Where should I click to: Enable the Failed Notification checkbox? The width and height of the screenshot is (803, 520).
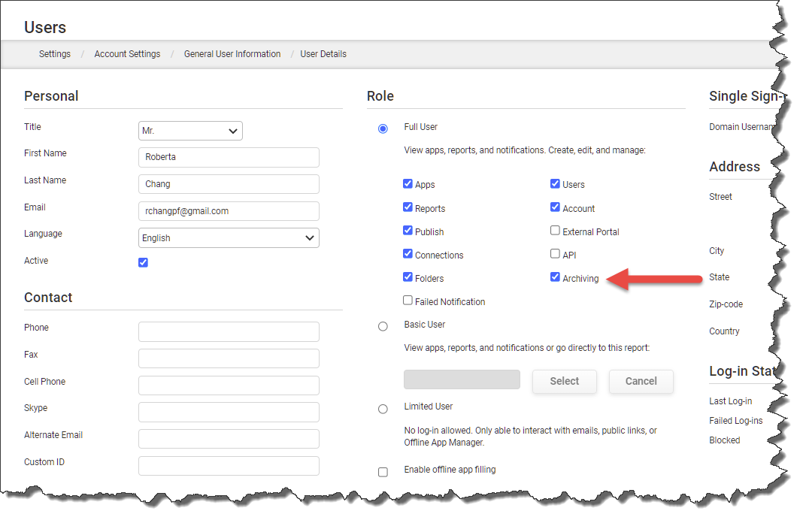408,301
